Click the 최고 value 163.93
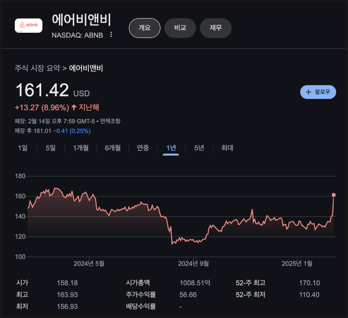The width and height of the screenshot is (348, 318). point(67,295)
